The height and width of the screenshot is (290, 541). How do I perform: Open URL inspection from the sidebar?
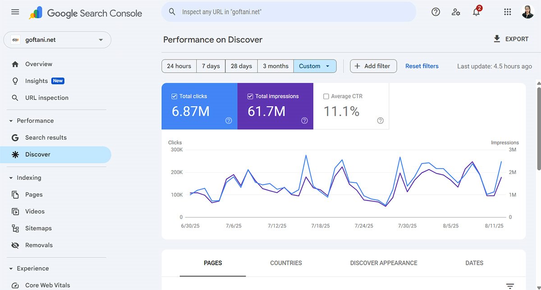(46, 97)
